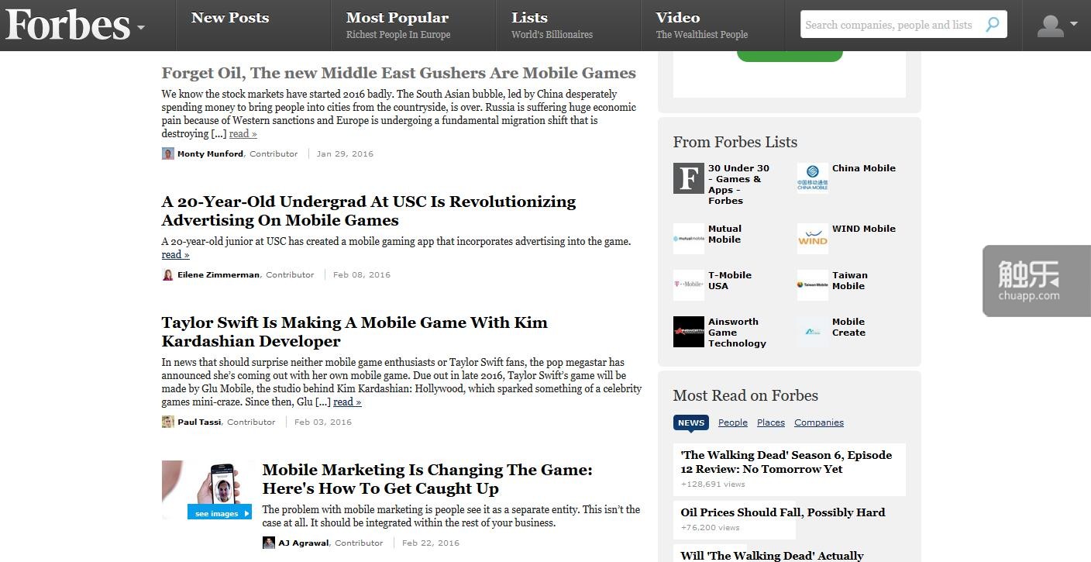Open the WIND Mobile list entry

pos(863,229)
